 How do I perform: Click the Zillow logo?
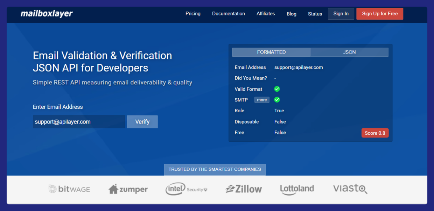click(244, 189)
